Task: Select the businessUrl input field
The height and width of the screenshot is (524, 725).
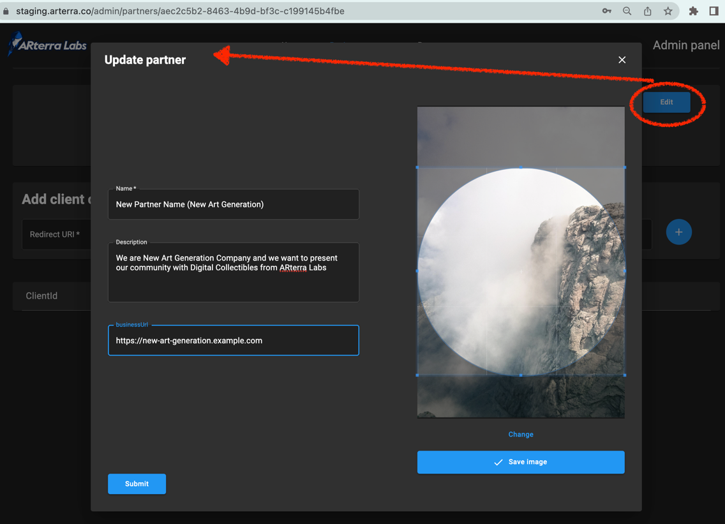Action: (234, 341)
